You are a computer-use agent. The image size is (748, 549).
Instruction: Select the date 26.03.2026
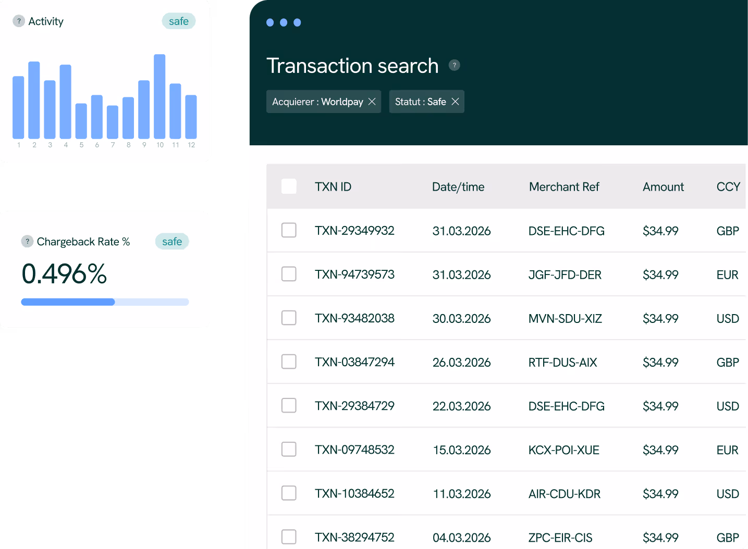click(x=462, y=362)
